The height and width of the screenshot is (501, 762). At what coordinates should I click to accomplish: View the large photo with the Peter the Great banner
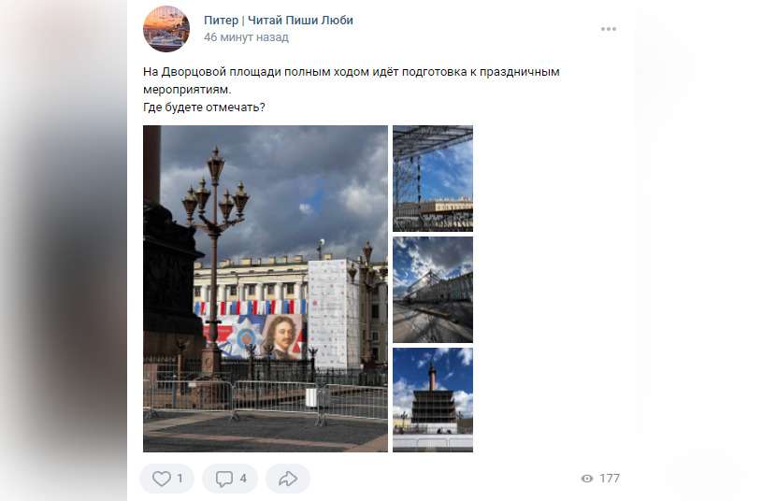pos(266,289)
